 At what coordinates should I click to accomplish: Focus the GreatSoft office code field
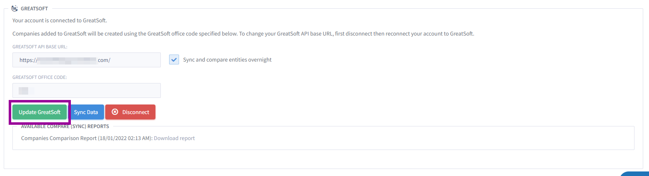pos(87,90)
